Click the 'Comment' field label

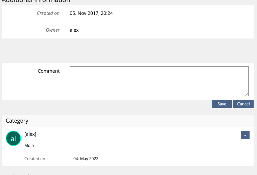[49, 71]
